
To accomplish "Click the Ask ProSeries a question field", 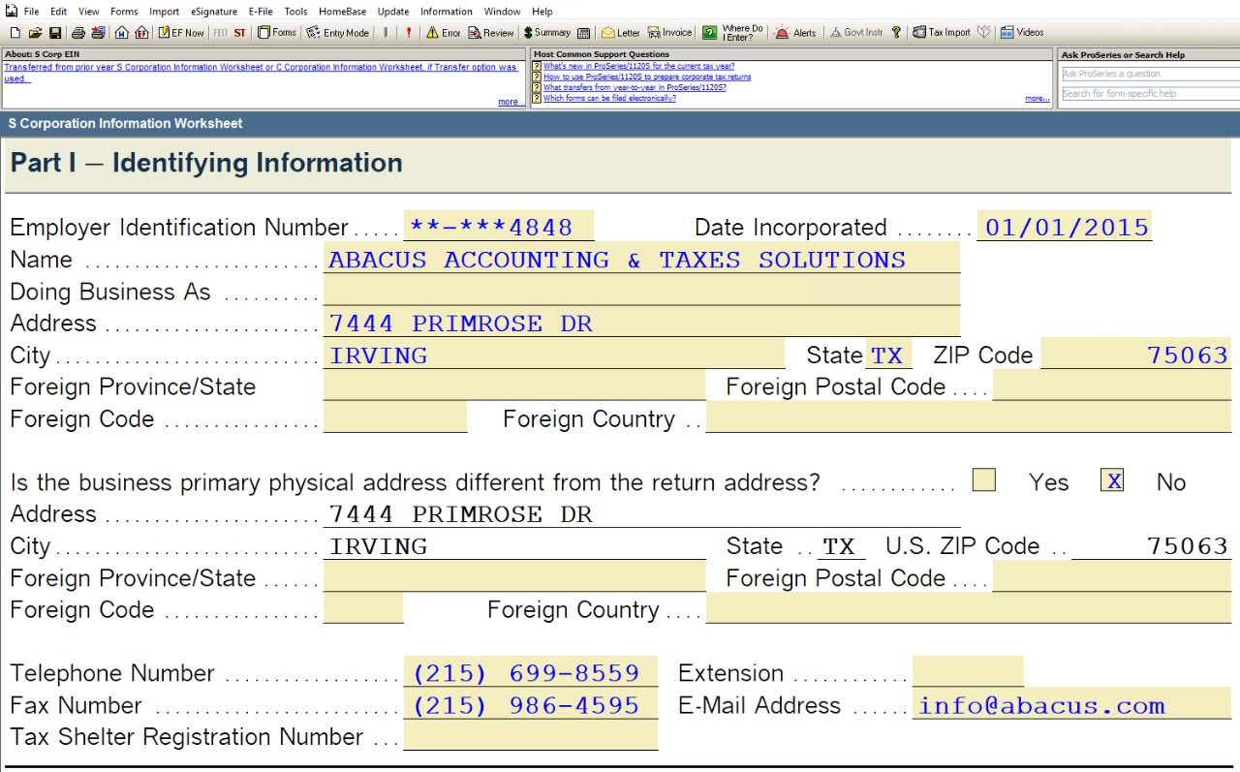I will 1149,74.
